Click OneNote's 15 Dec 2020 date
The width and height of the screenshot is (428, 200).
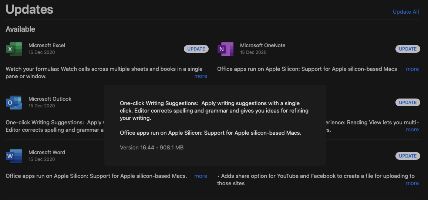pos(253,52)
